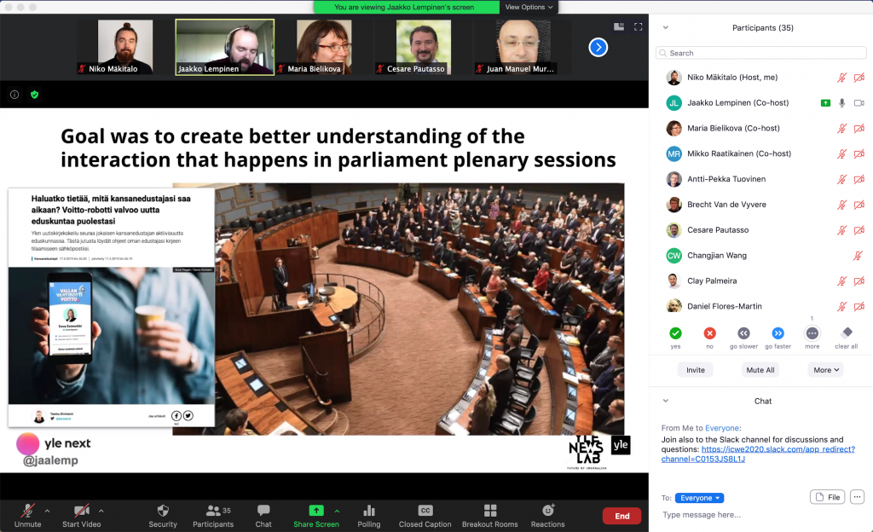The height and width of the screenshot is (532, 873).
Task: Toggle Start Video camera button
Action: pos(82,511)
